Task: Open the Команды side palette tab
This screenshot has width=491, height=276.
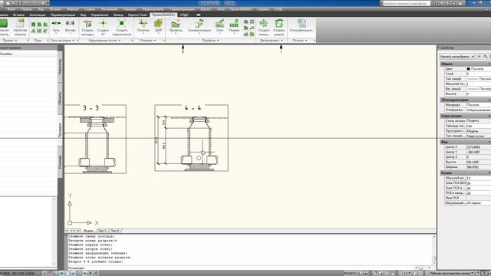Action: (x=60, y=162)
